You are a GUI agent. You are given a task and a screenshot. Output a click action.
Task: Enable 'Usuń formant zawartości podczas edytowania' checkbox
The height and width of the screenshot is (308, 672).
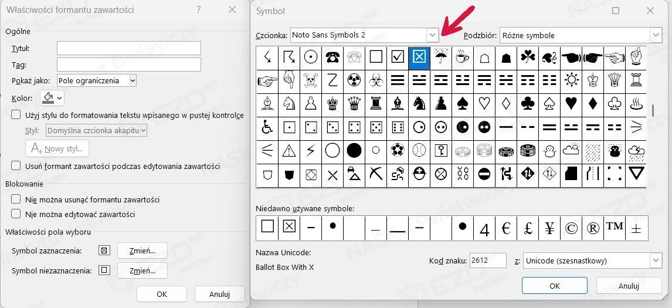coord(16,166)
